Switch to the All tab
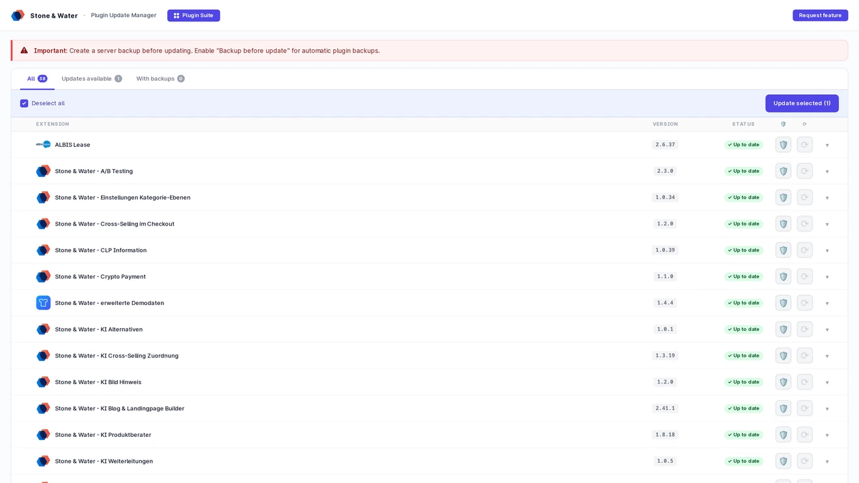Image resolution: width=859 pixels, height=483 pixels. [x=37, y=79]
